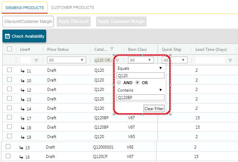Click the Clear Filter button
This screenshot has width=238, height=162.
pos(154,108)
